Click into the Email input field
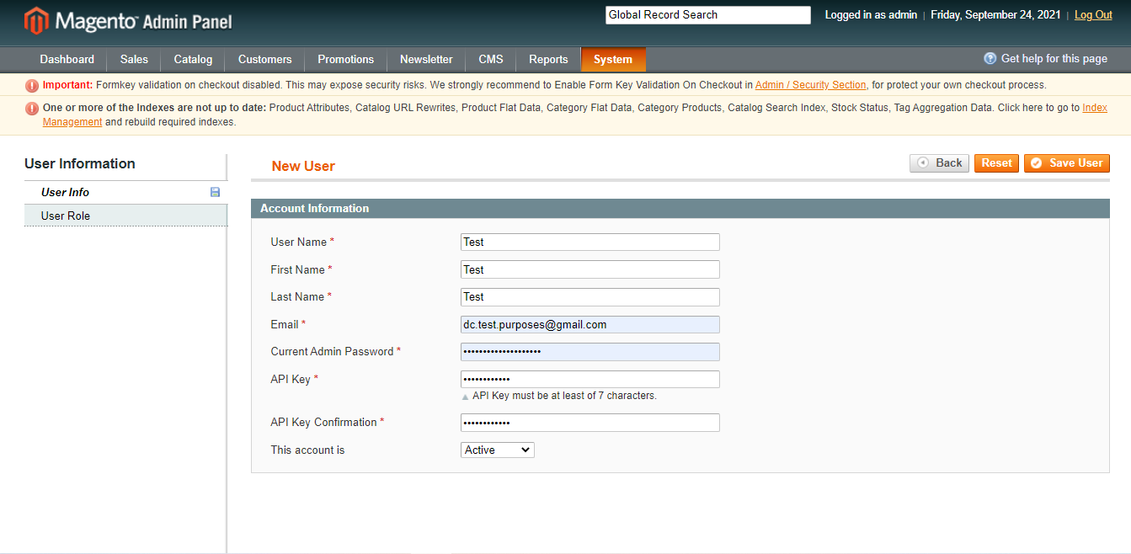 [x=590, y=325]
